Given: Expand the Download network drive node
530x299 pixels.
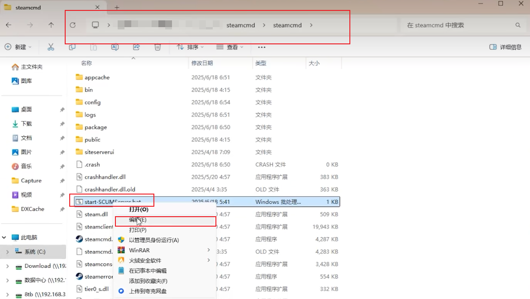Looking at the screenshot, I should [x=7, y=266].
